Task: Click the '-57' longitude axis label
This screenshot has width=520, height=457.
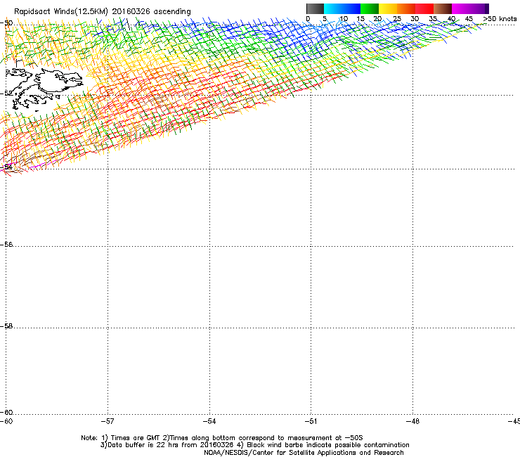Action: pyautogui.click(x=108, y=421)
